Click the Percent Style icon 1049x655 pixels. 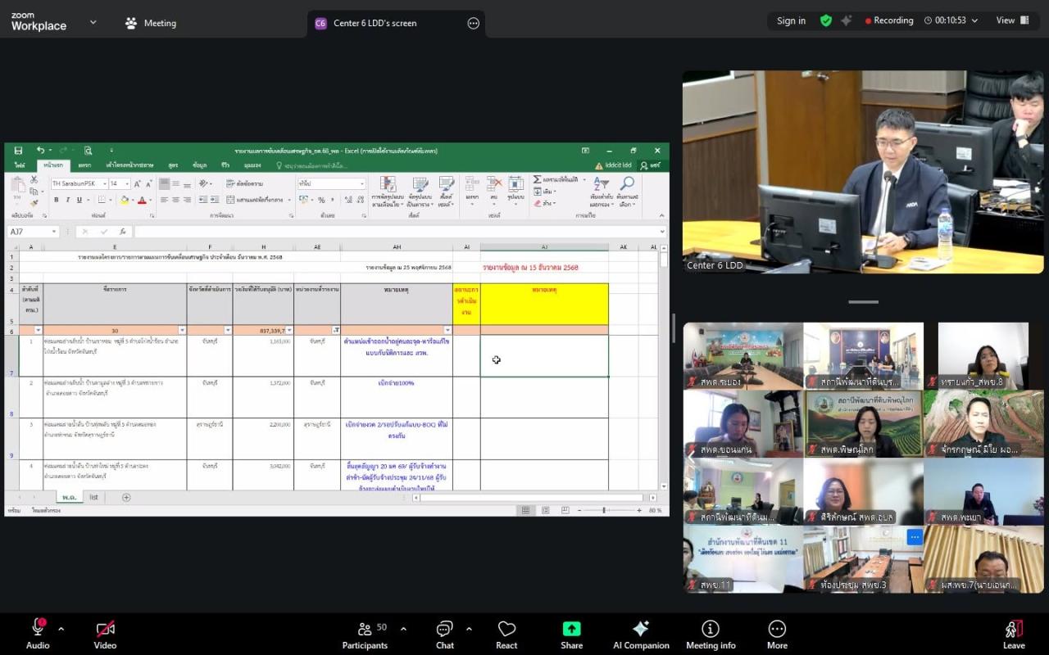(x=321, y=200)
